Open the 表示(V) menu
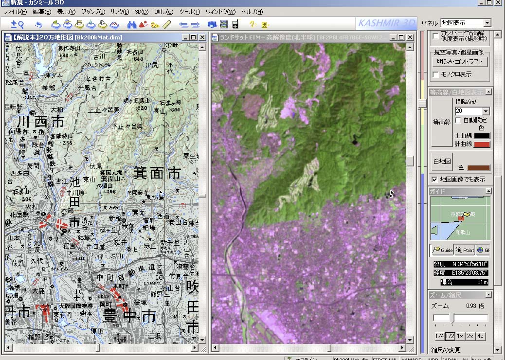 pyautogui.click(x=66, y=12)
